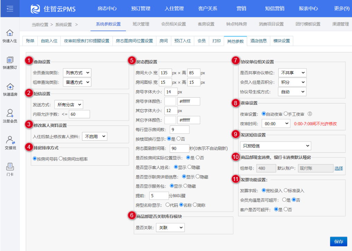Open 短信营销 top menu
Screen dimensions: 352x251
[274, 9]
